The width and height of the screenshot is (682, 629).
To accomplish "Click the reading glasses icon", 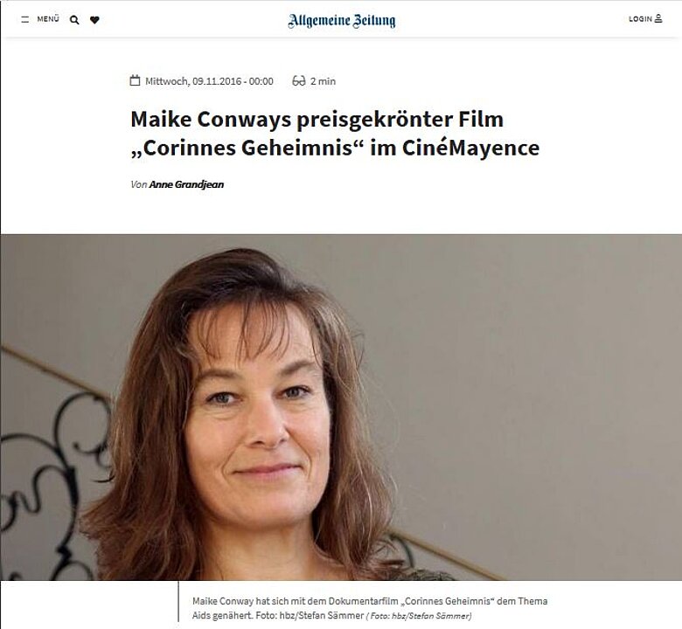I will (x=299, y=81).
